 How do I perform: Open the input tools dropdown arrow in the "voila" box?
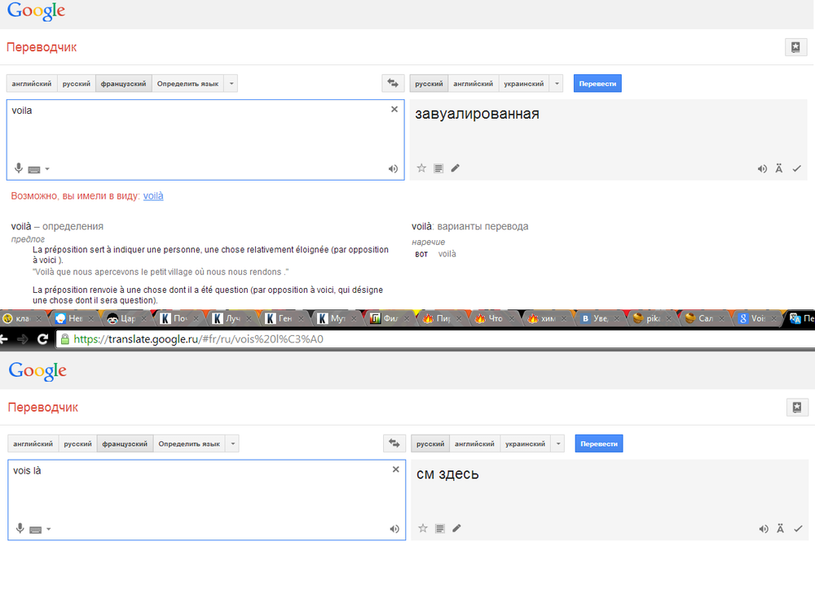click(x=47, y=169)
